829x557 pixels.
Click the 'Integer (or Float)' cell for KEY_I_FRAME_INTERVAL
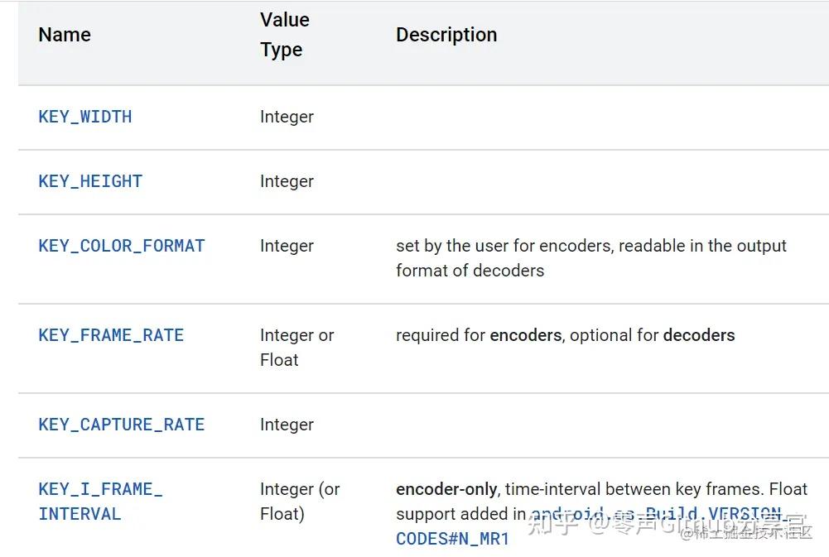[300, 501]
